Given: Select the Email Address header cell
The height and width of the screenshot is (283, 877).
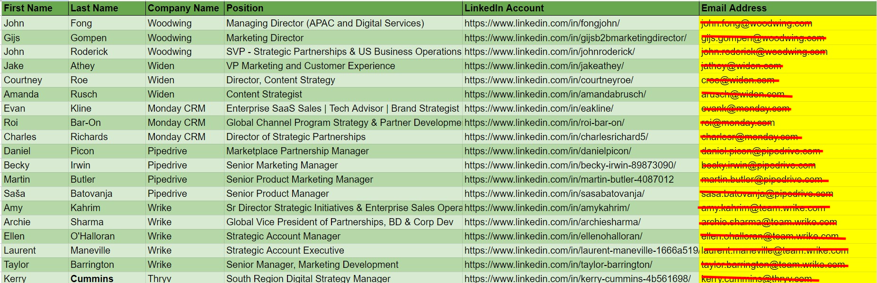Looking at the screenshot, I should click(734, 8).
